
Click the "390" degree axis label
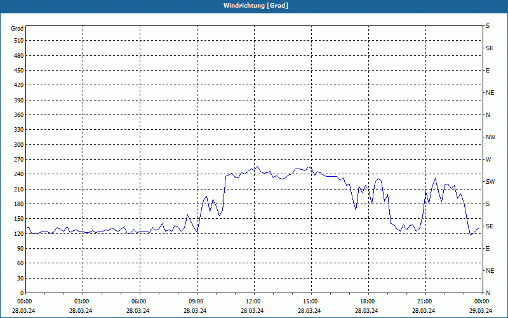[x=19, y=100]
